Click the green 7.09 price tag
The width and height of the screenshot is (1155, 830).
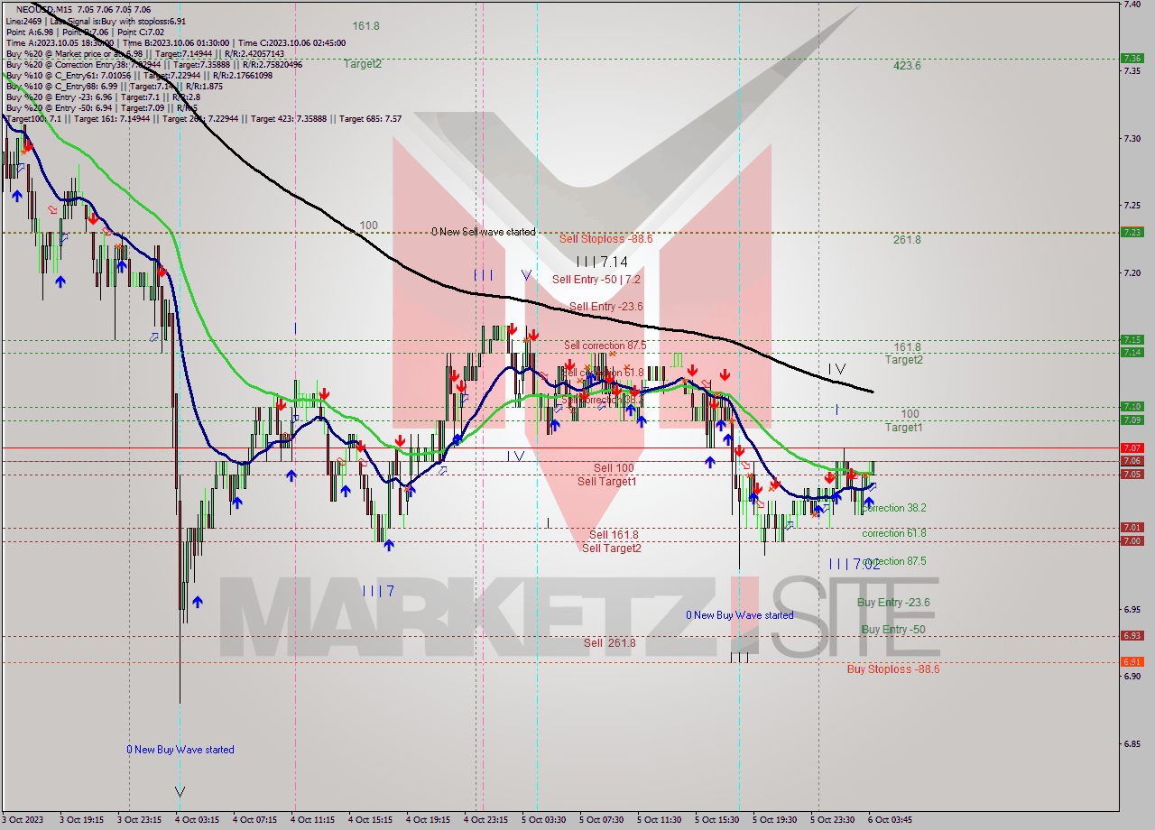click(1132, 420)
